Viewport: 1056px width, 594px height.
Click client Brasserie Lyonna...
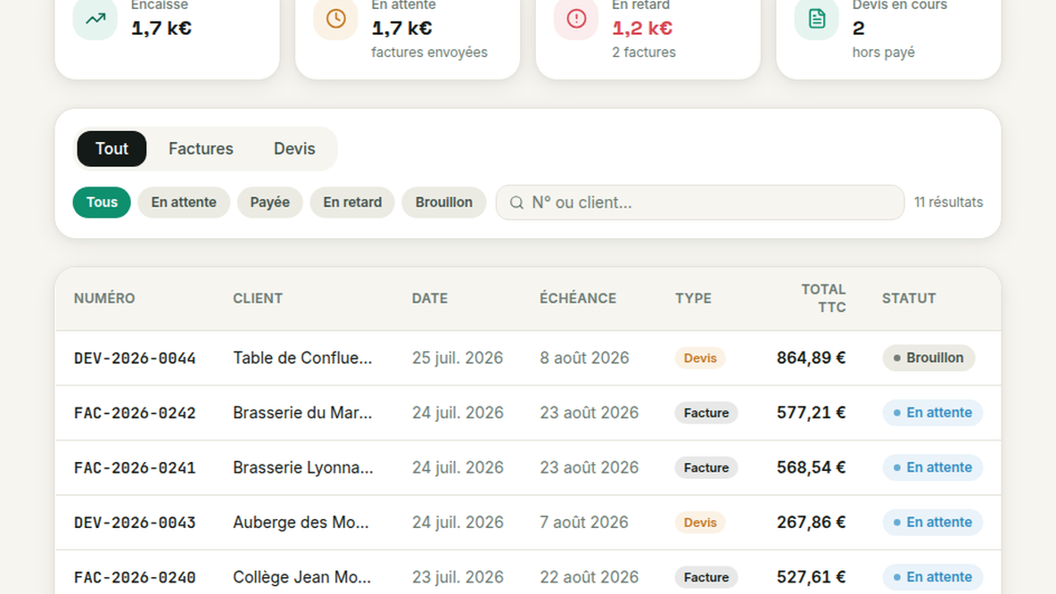click(303, 468)
